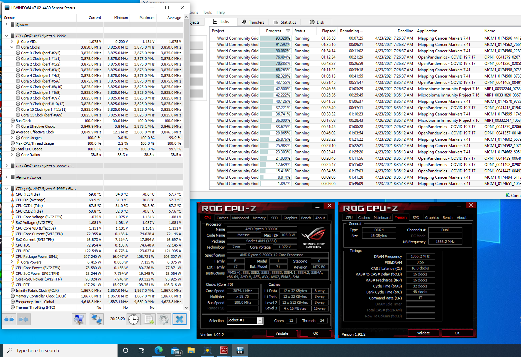Click the Statistics chart icon in BOINC
The image size is (521, 357).
click(x=276, y=22)
